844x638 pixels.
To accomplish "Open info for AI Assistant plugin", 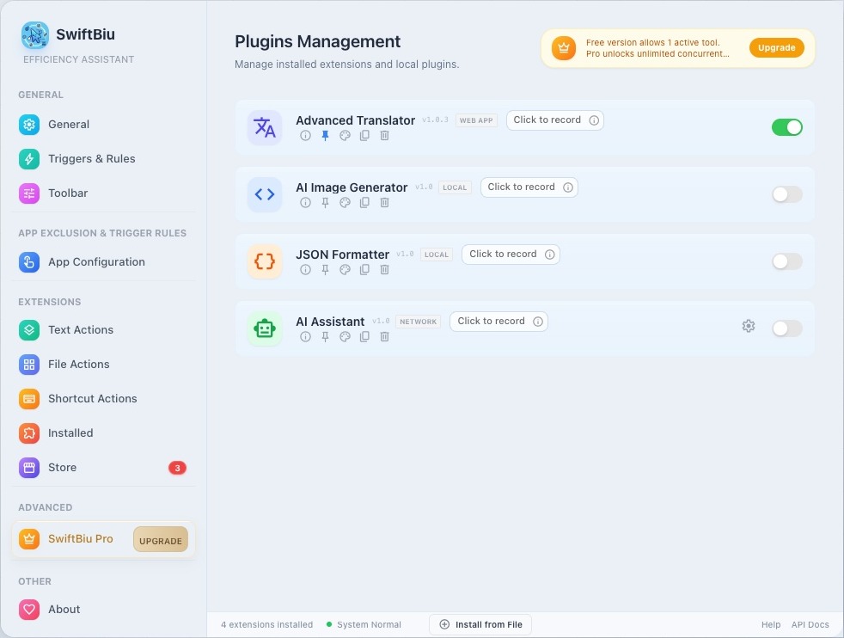I will (x=305, y=336).
